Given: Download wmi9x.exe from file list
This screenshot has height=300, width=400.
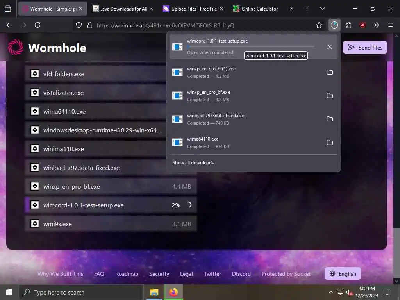Looking at the screenshot, I should pos(111,224).
